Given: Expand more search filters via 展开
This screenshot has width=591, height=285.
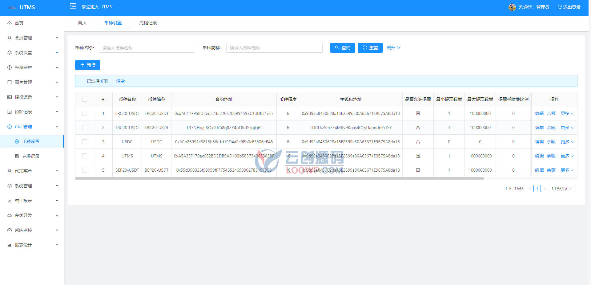Looking at the screenshot, I should coord(393,48).
